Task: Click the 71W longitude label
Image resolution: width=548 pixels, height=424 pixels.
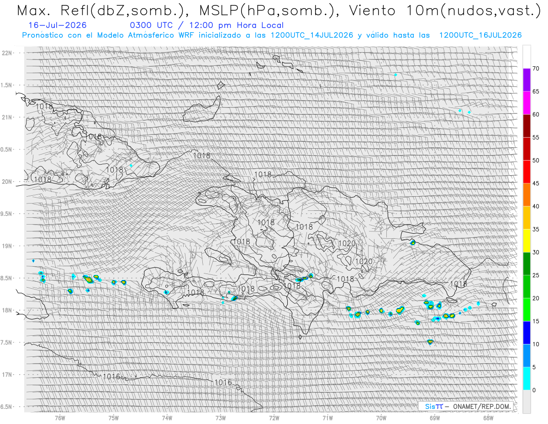Action: [327, 418]
